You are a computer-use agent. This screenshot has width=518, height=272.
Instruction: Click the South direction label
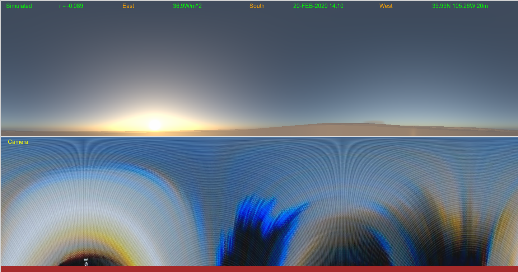[x=257, y=6]
